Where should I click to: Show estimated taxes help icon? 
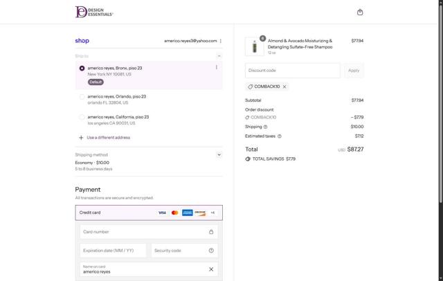tap(280, 136)
